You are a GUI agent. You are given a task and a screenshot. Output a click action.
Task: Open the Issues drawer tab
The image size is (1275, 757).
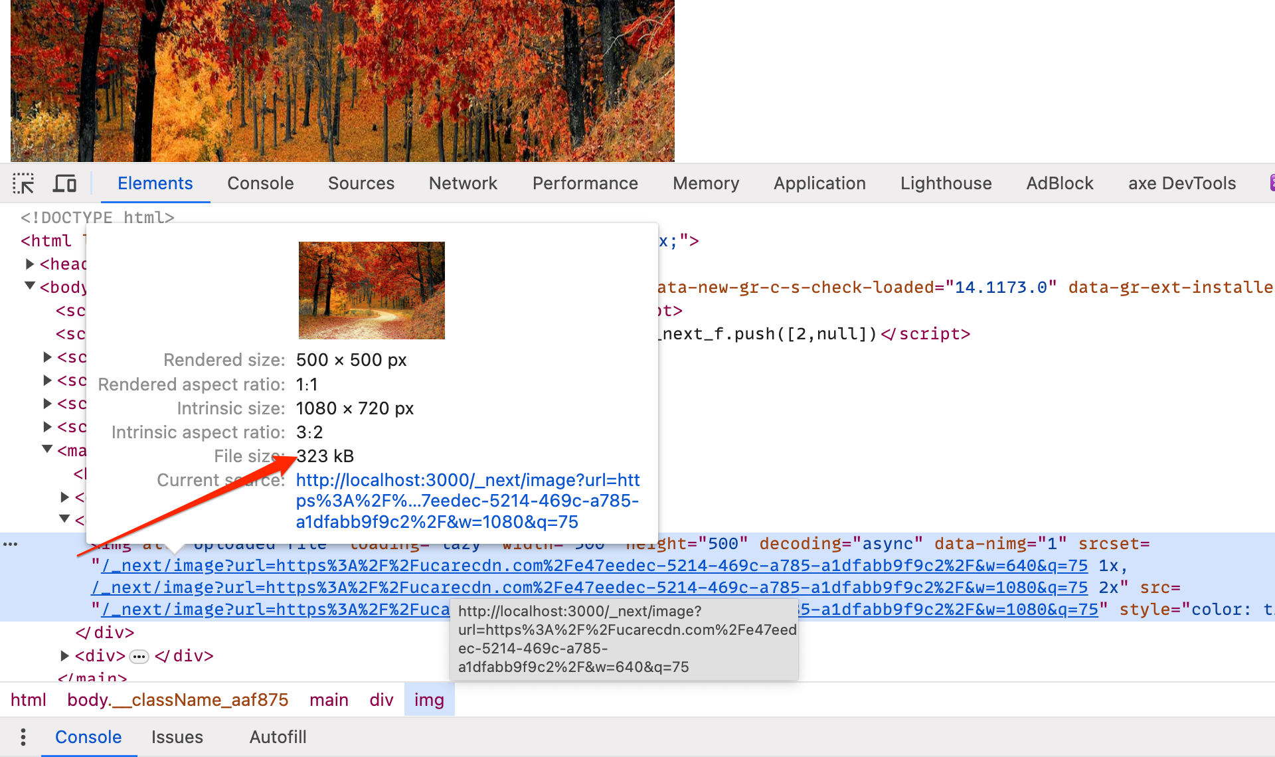point(177,736)
